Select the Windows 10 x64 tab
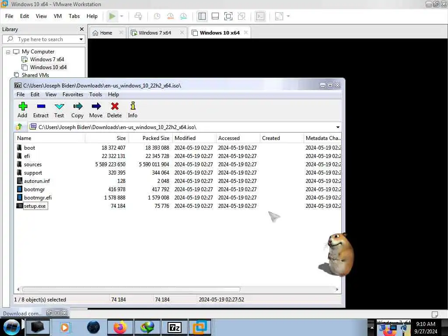 pyautogui.click(x=220, y=33)
